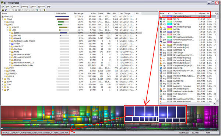
Task: Click the yellow color swatch for DBF File
Action: click(x=170, y=29)
